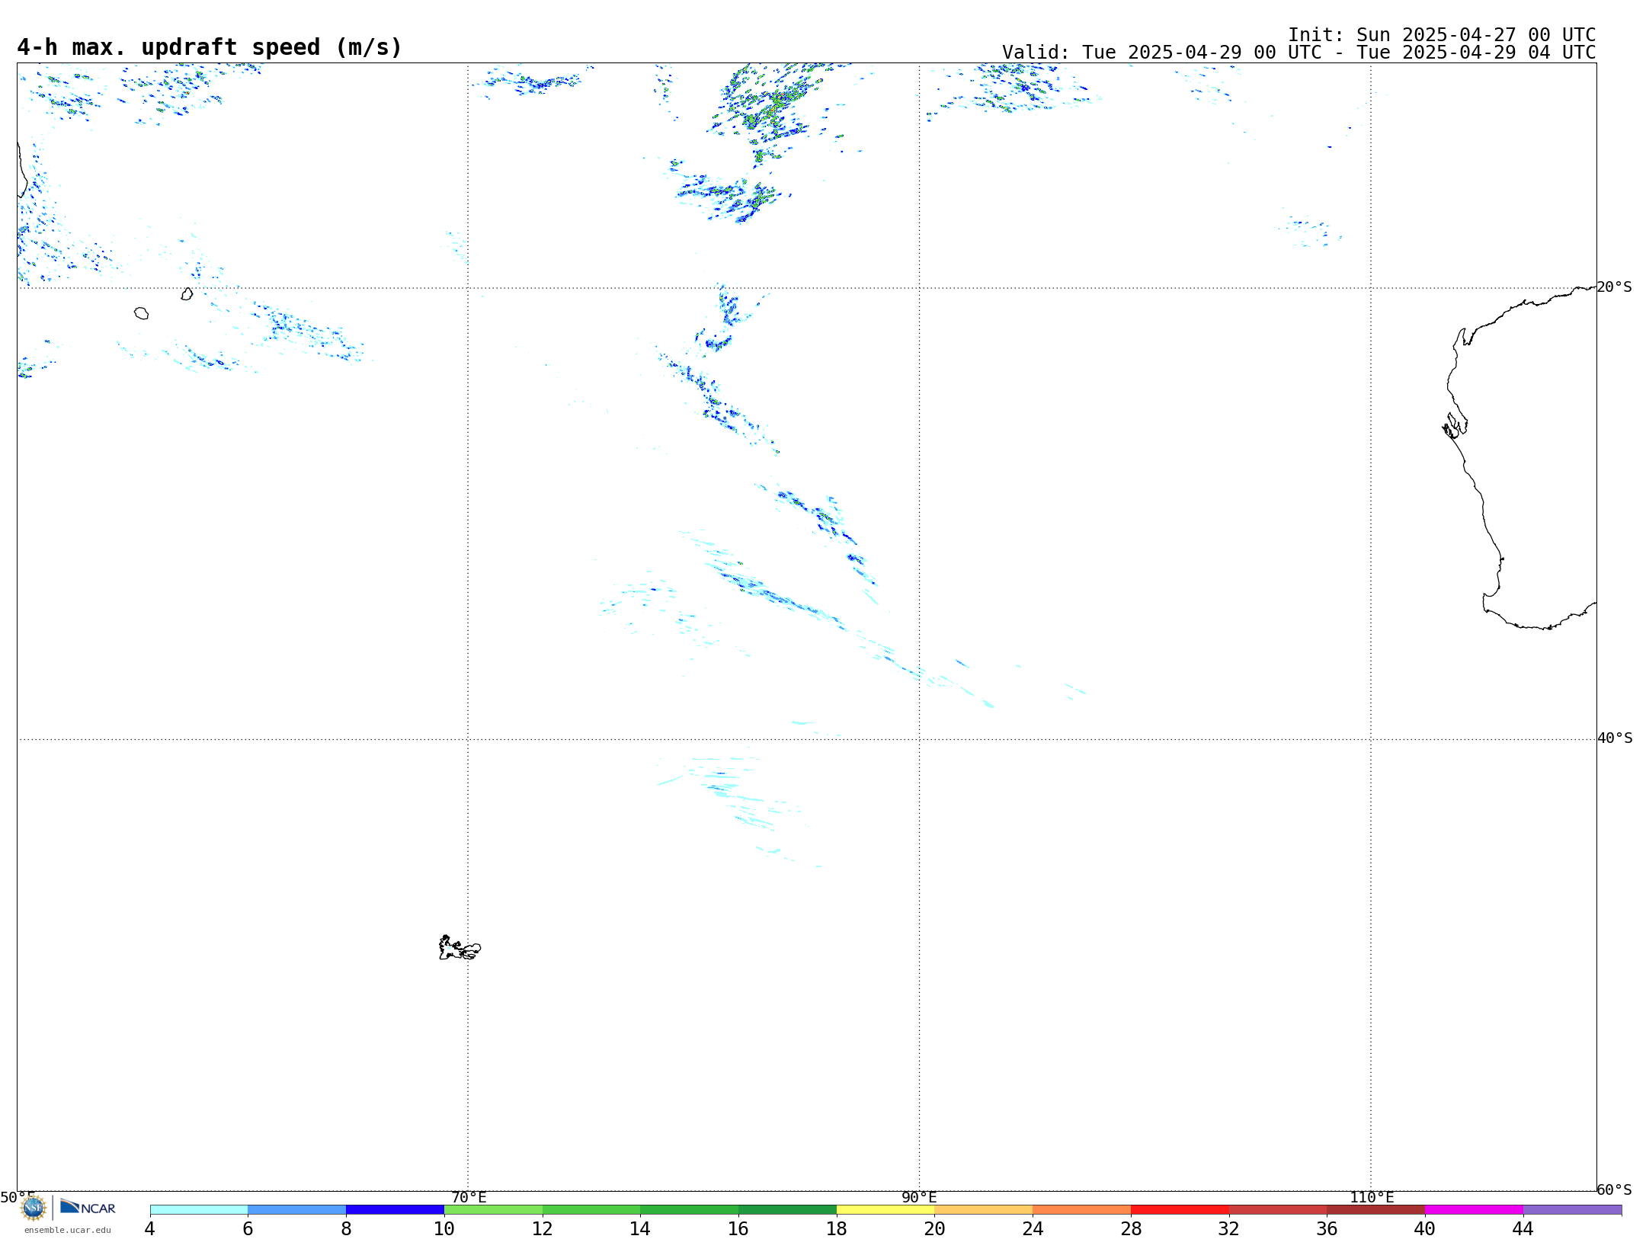The width and height of the screenshot is (1646, 1239).
Task: Click the light orange 20-24 colorbar segment
Action: pos(984,1209)
